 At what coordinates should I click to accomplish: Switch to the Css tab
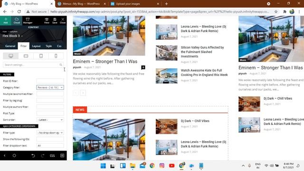tap(59, 46)
